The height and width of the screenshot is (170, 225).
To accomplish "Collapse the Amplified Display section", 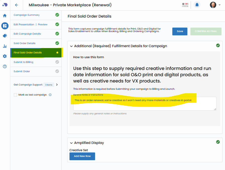I will pos(71,143).
